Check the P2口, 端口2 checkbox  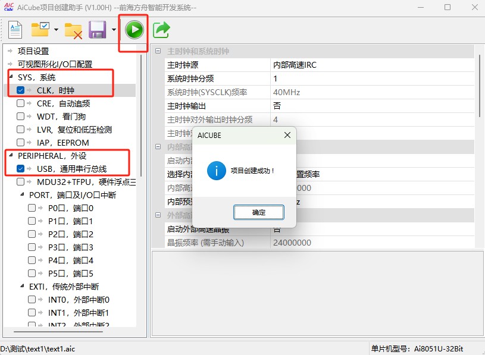pyautogui.click(x=32, y=234)
